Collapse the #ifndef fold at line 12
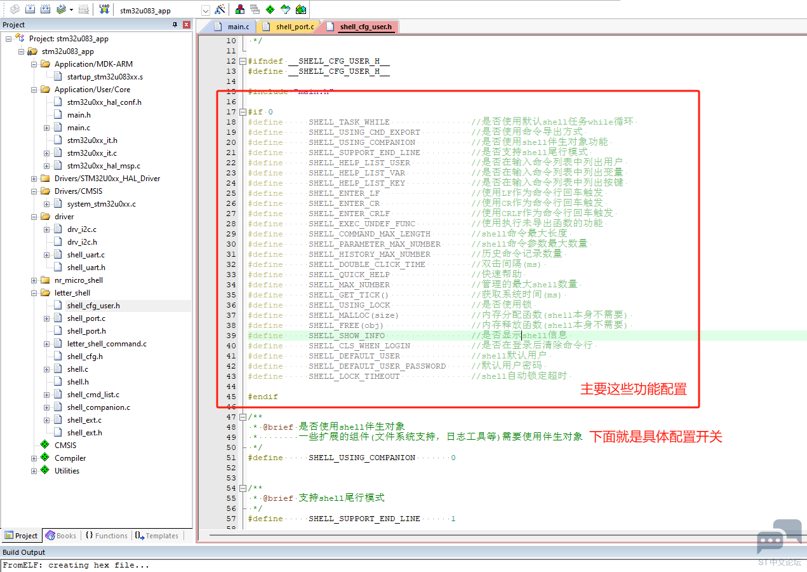The width and height of the screenshot is (807, 572). 243,61
